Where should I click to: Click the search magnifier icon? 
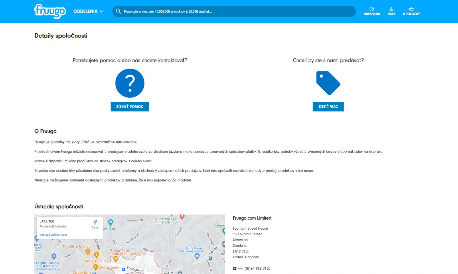[x=118, y=11]
